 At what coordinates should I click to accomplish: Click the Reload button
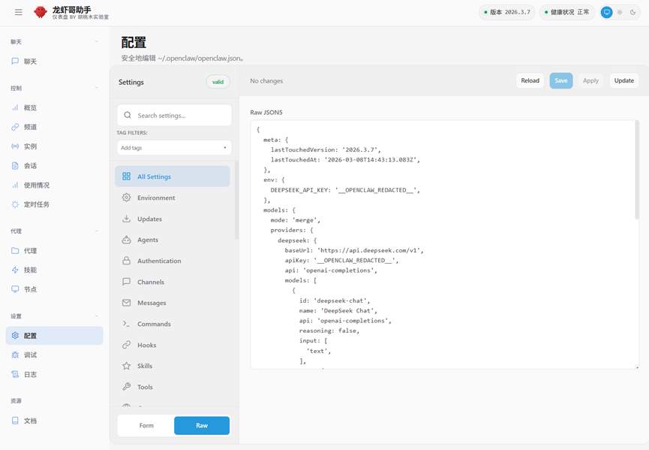(530, 80)
